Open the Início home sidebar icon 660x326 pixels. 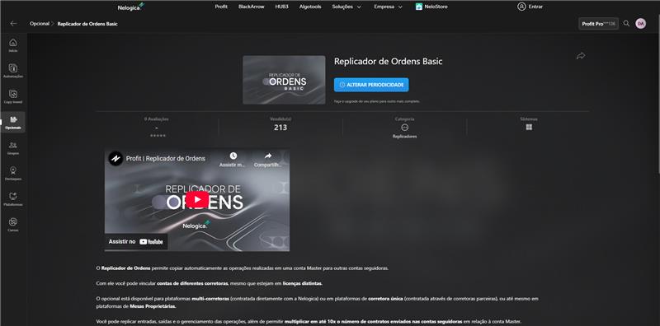[x=13, y=45]
